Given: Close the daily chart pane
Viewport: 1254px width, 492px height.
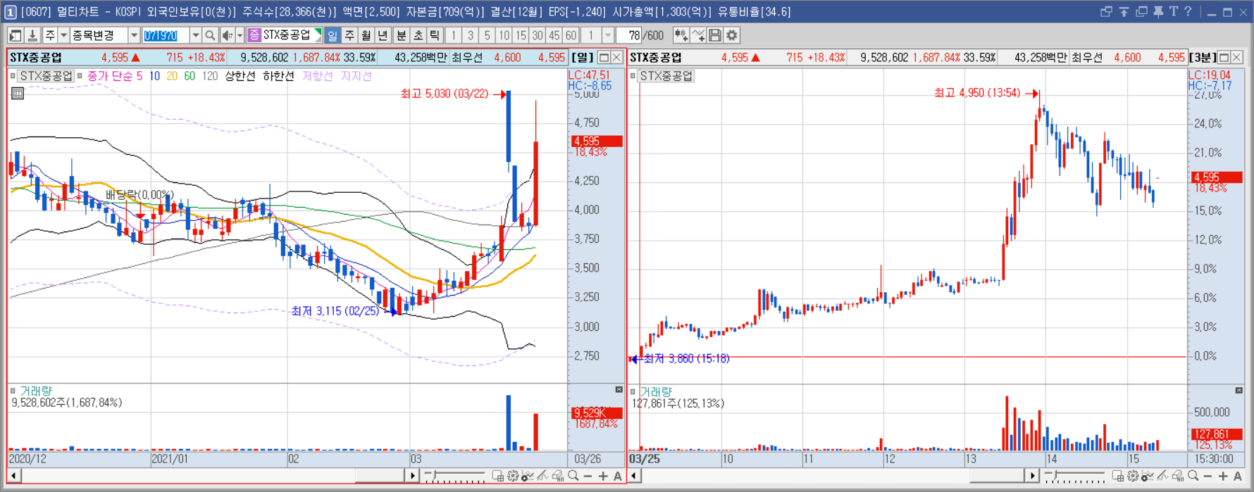Looking at the screenshot, I should click(617, 57).
